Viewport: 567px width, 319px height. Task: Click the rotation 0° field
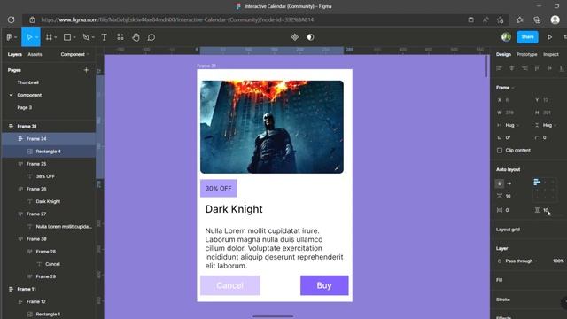pyautogui.click(x=508, y=137)
